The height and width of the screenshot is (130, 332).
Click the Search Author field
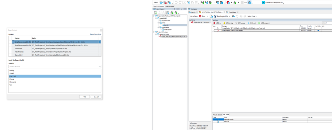(55, 66)
